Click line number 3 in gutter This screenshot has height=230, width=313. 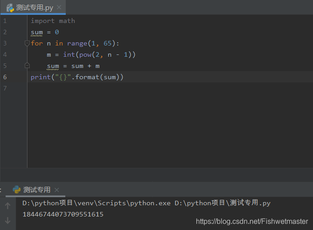tap(5, 43)
